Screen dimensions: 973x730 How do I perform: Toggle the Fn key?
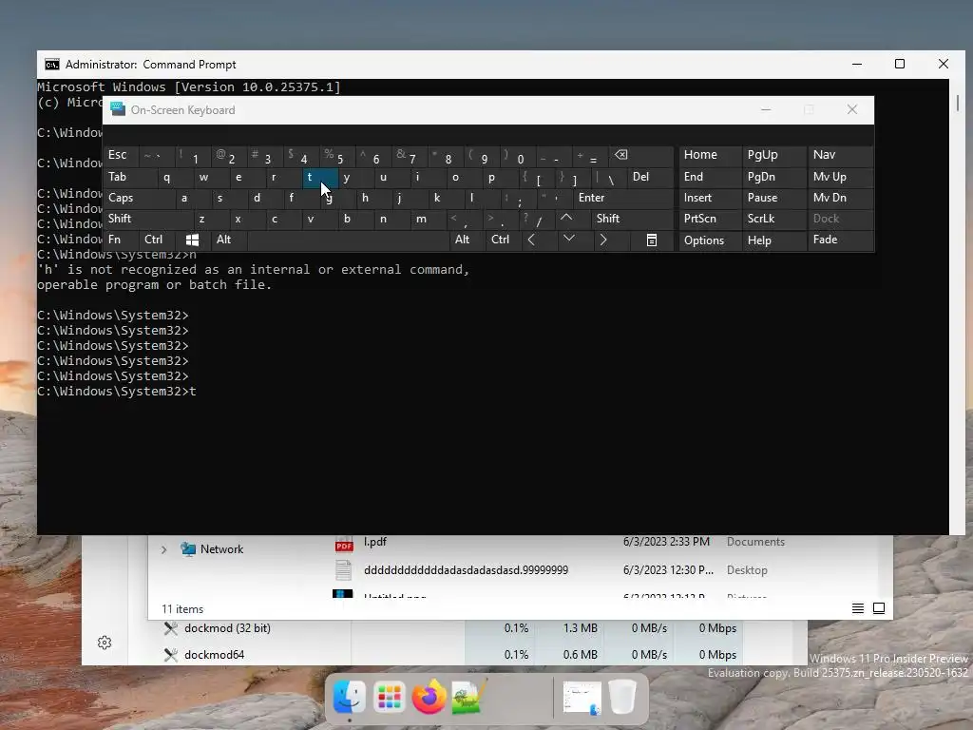coord(122,240)
